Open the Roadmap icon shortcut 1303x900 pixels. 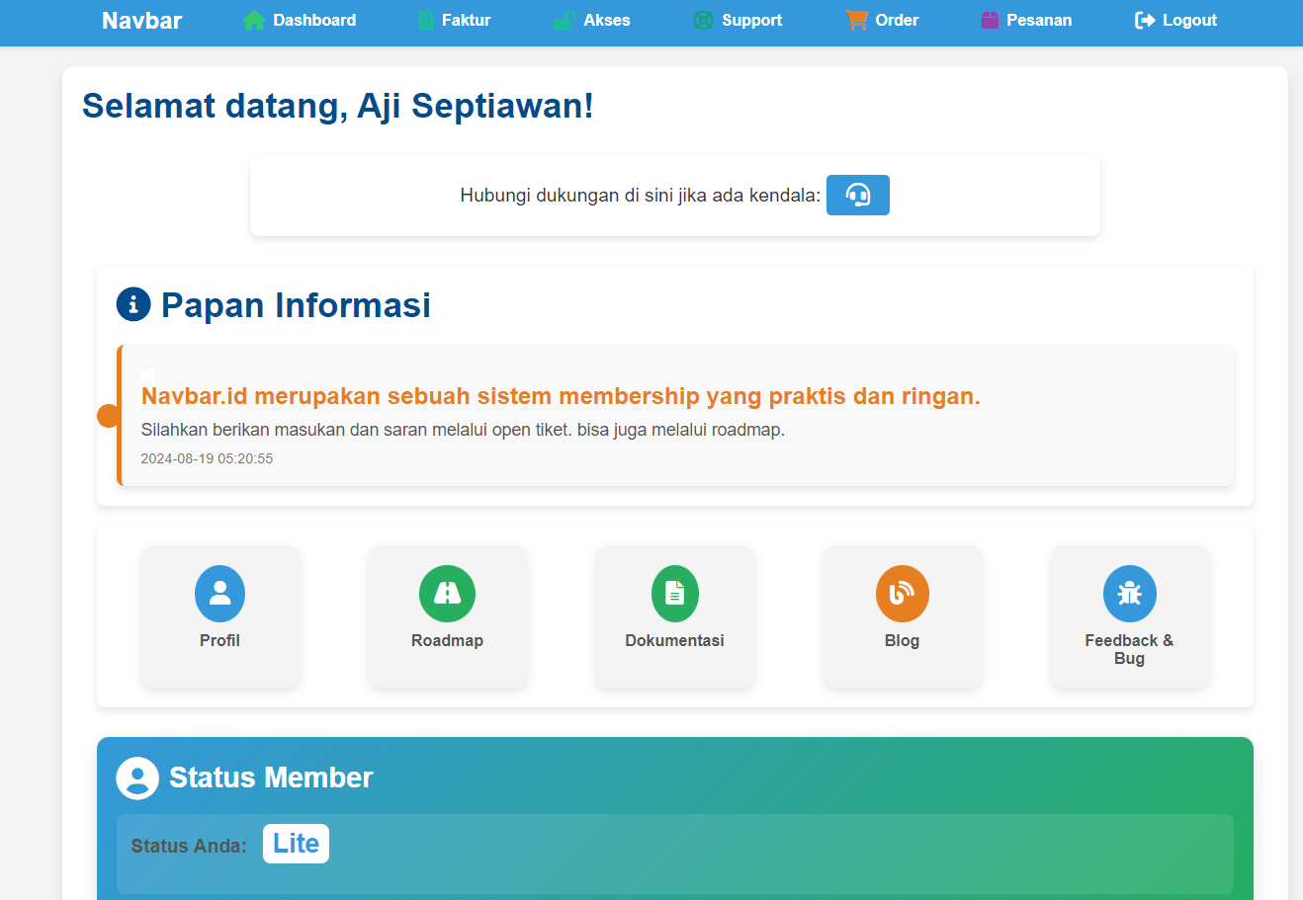coord(447,593)
